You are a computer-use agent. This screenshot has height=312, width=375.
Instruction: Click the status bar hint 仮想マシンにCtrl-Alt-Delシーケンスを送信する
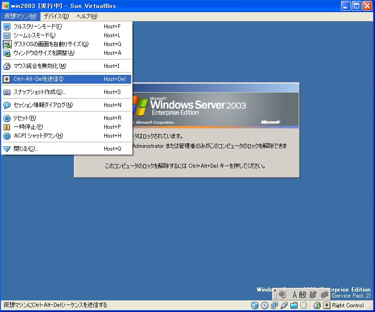55,305
